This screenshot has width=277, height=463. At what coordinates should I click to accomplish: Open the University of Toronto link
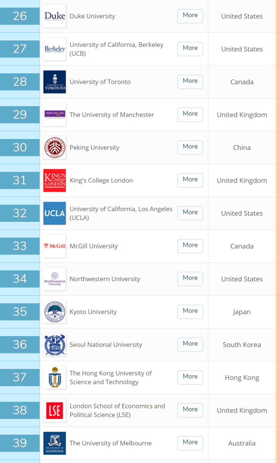tap(100, 82)
